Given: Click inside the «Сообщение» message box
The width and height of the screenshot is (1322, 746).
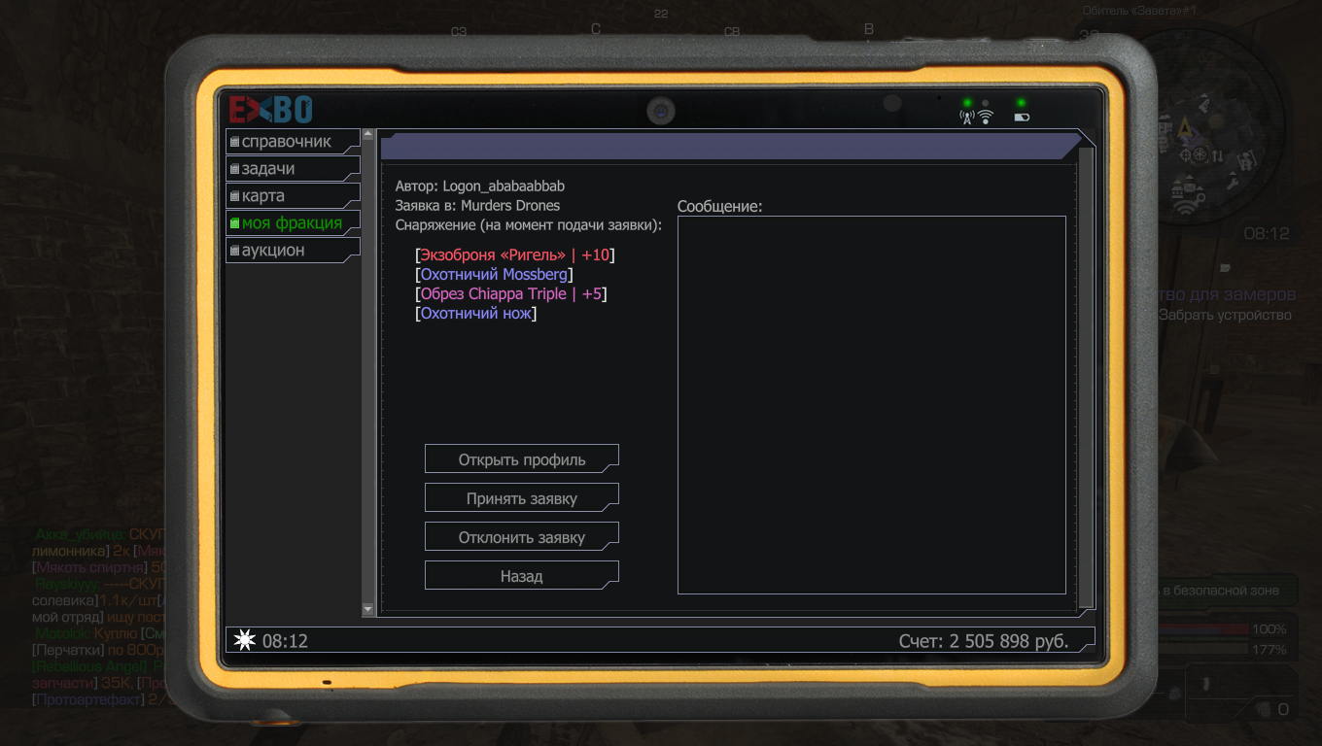Looking at the screenshot, I should (871, 404).
